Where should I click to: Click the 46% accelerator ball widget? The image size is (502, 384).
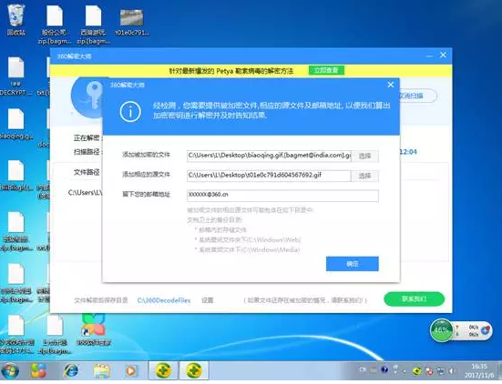442,330
